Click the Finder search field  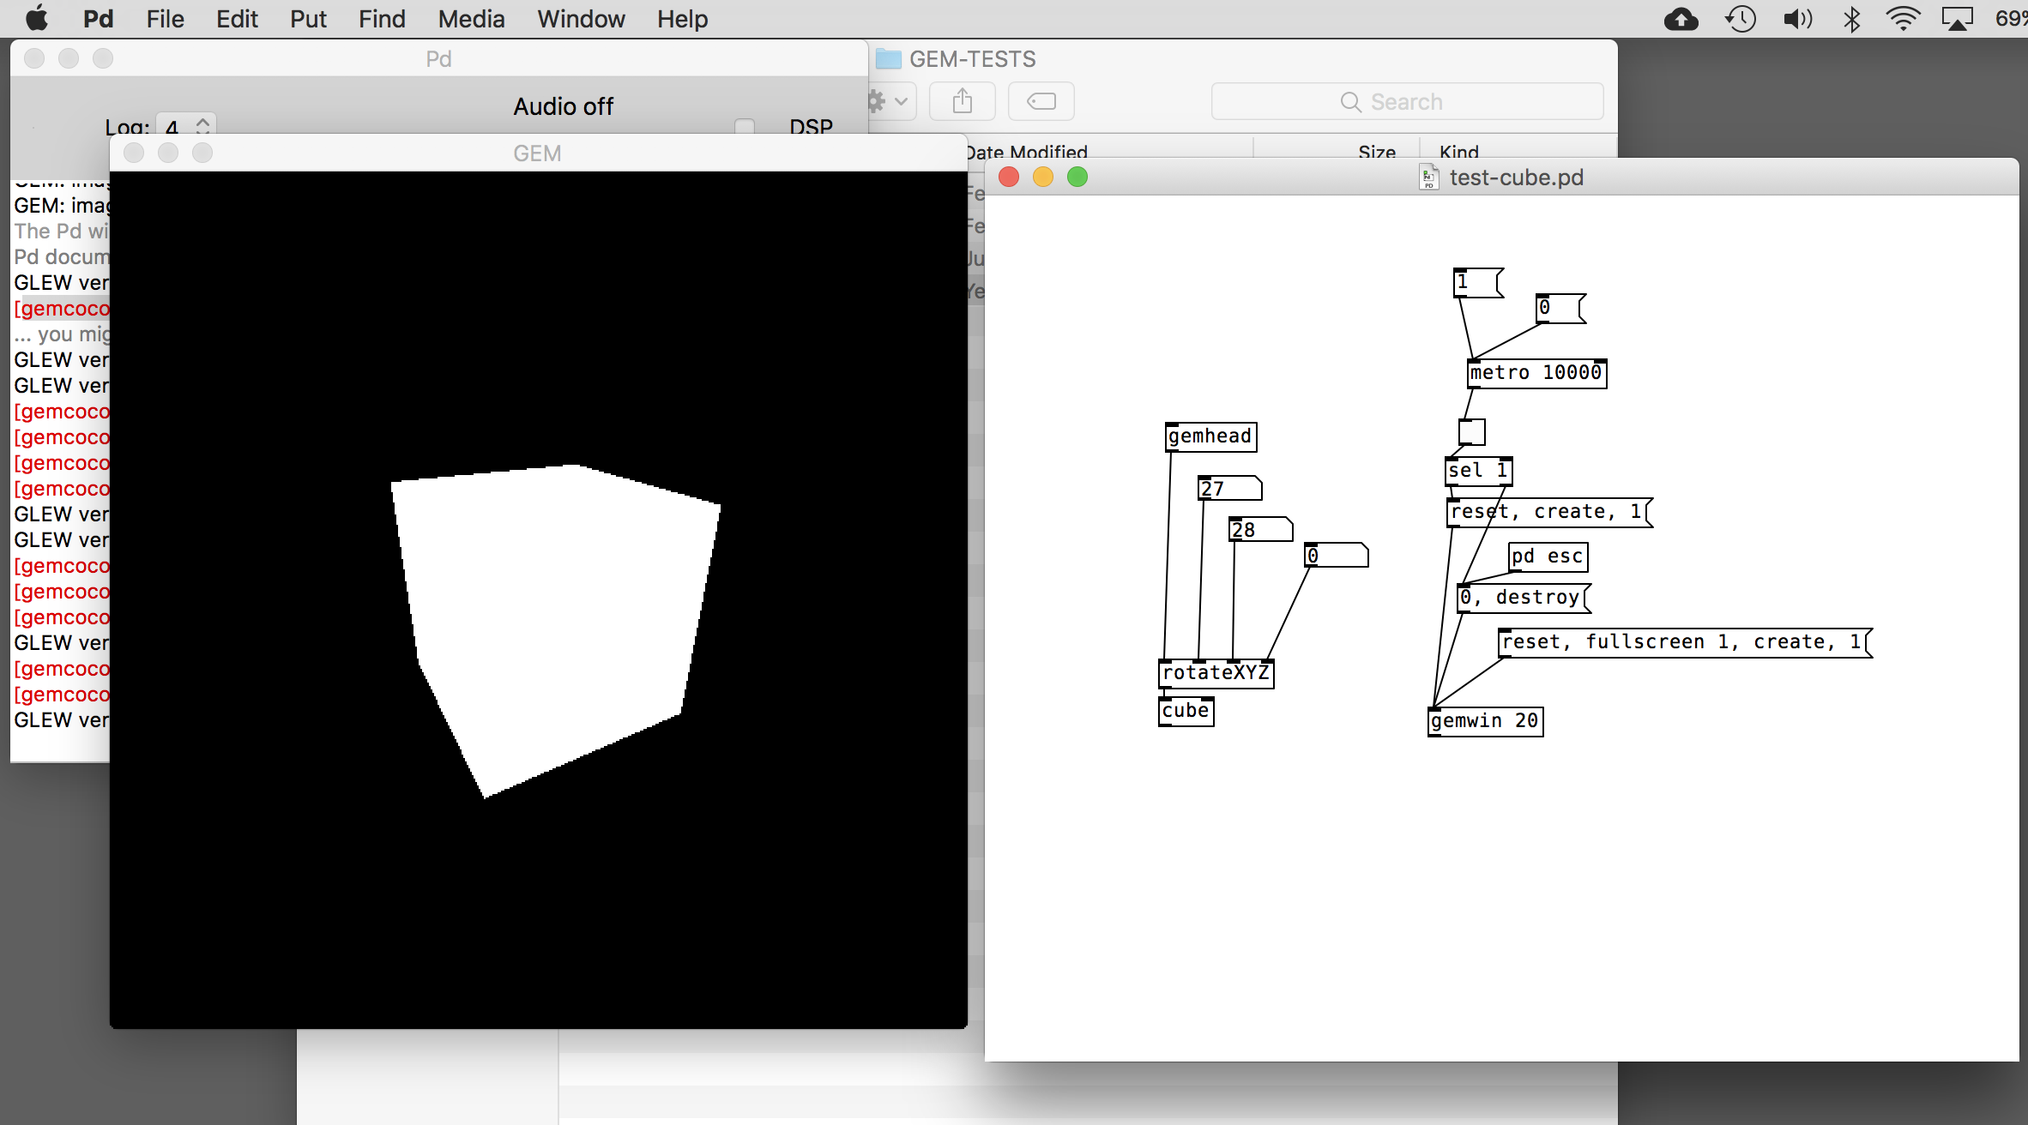(1407, 101)
